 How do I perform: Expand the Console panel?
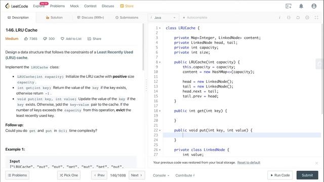pyautogui.click(x=161, y=175)
